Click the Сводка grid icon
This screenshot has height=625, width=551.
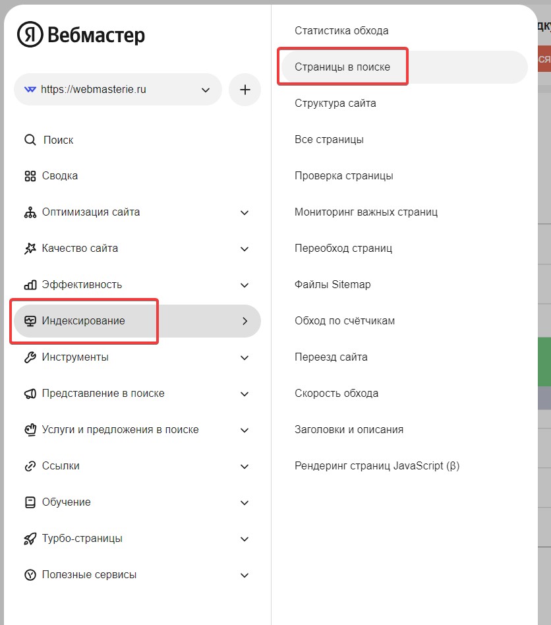pyautogui.click(x=30, y=176)
